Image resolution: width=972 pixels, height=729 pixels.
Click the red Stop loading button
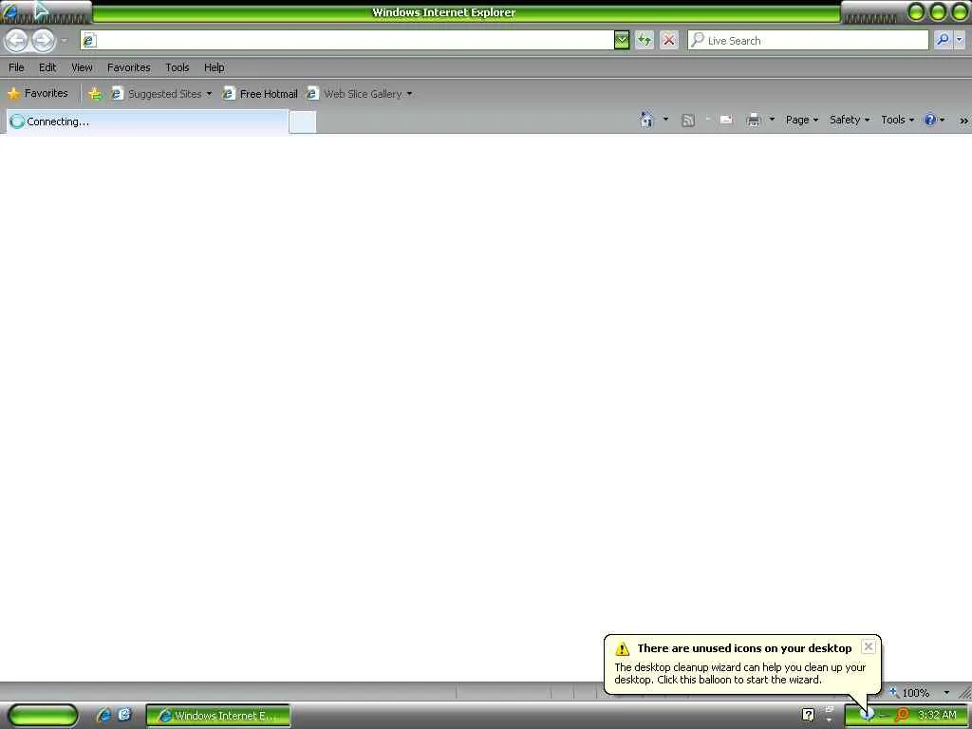click(x=668, y=40)
